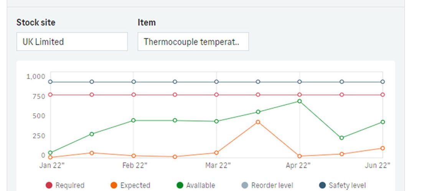
Task: Click the Safety level legend label
Action: tap(347, 185)
